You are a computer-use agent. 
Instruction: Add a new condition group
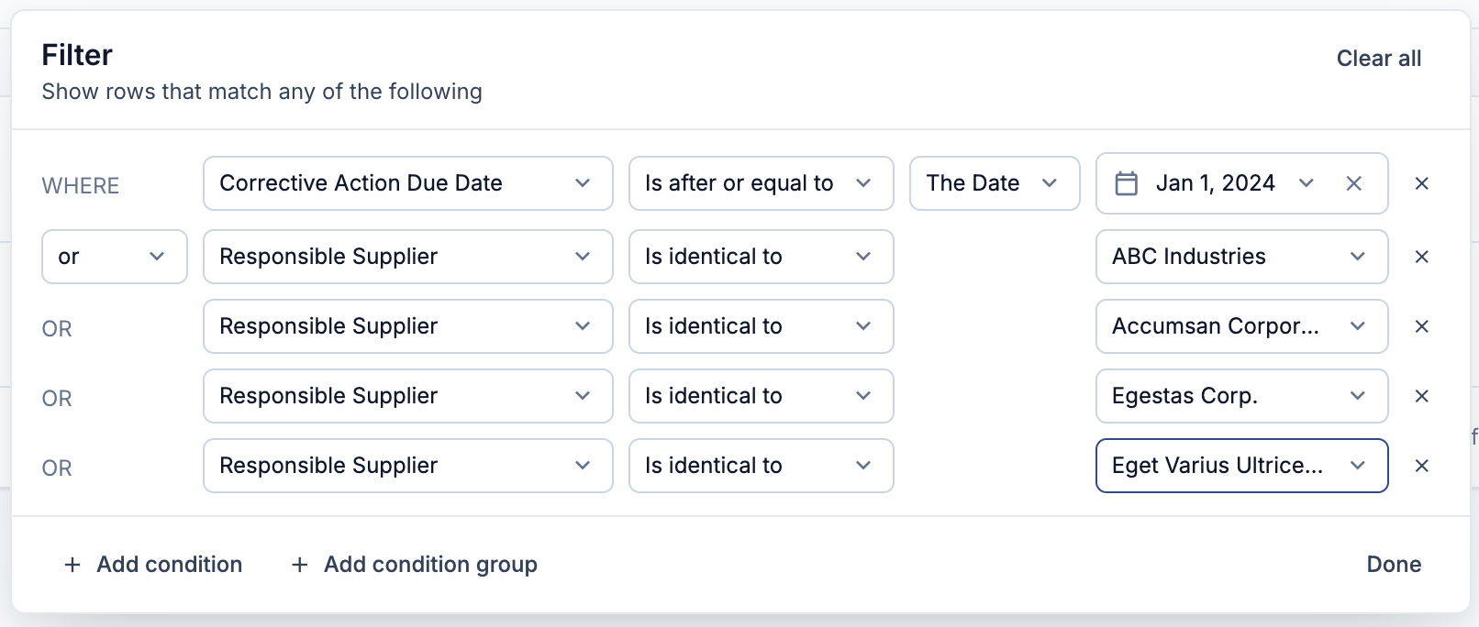click(x=414, y=565)
